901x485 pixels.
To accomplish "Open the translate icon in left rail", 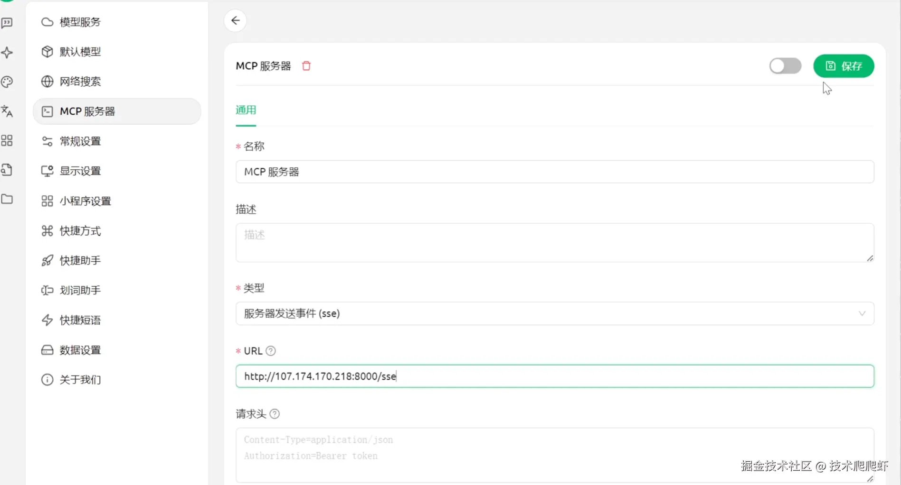I will (7, 111).
